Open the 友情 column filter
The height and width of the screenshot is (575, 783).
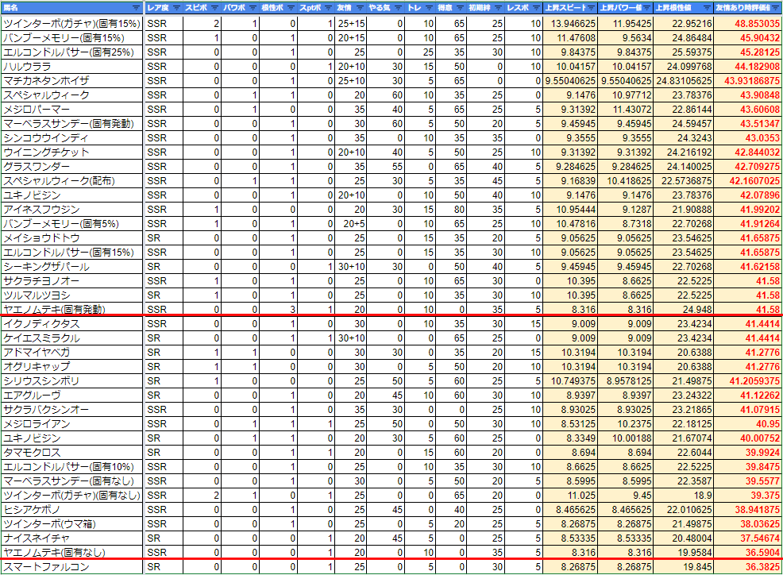[360, 8]
